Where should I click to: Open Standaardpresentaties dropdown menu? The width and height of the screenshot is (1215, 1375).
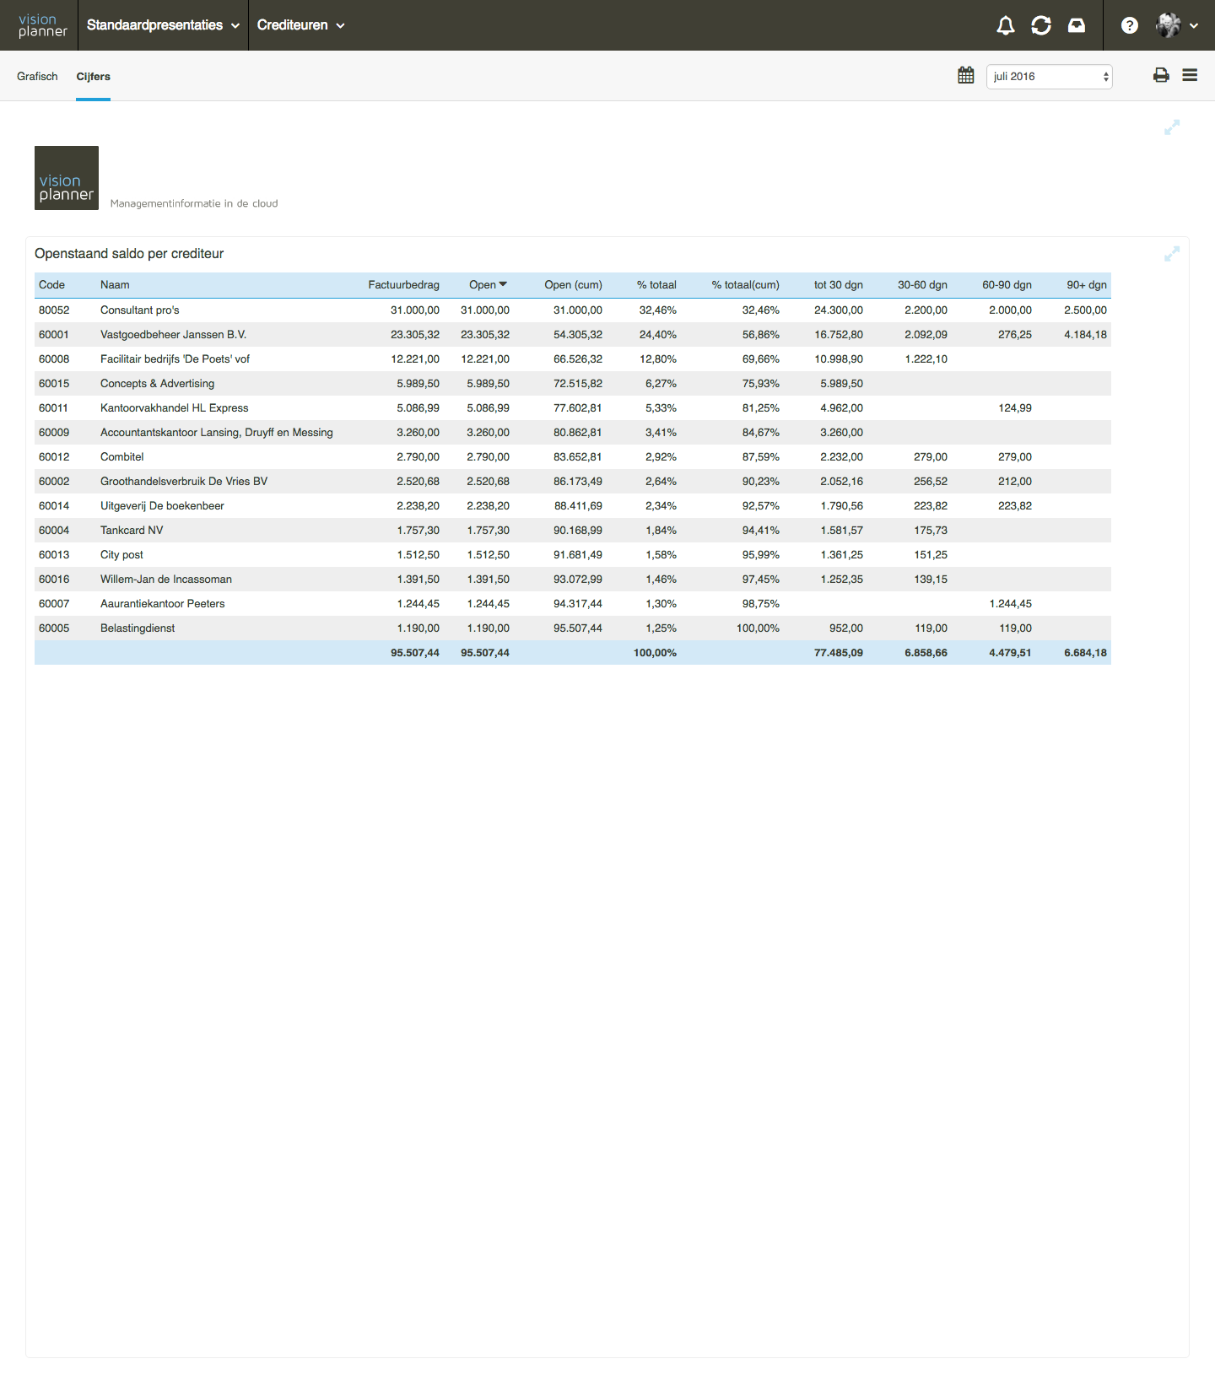163,25
